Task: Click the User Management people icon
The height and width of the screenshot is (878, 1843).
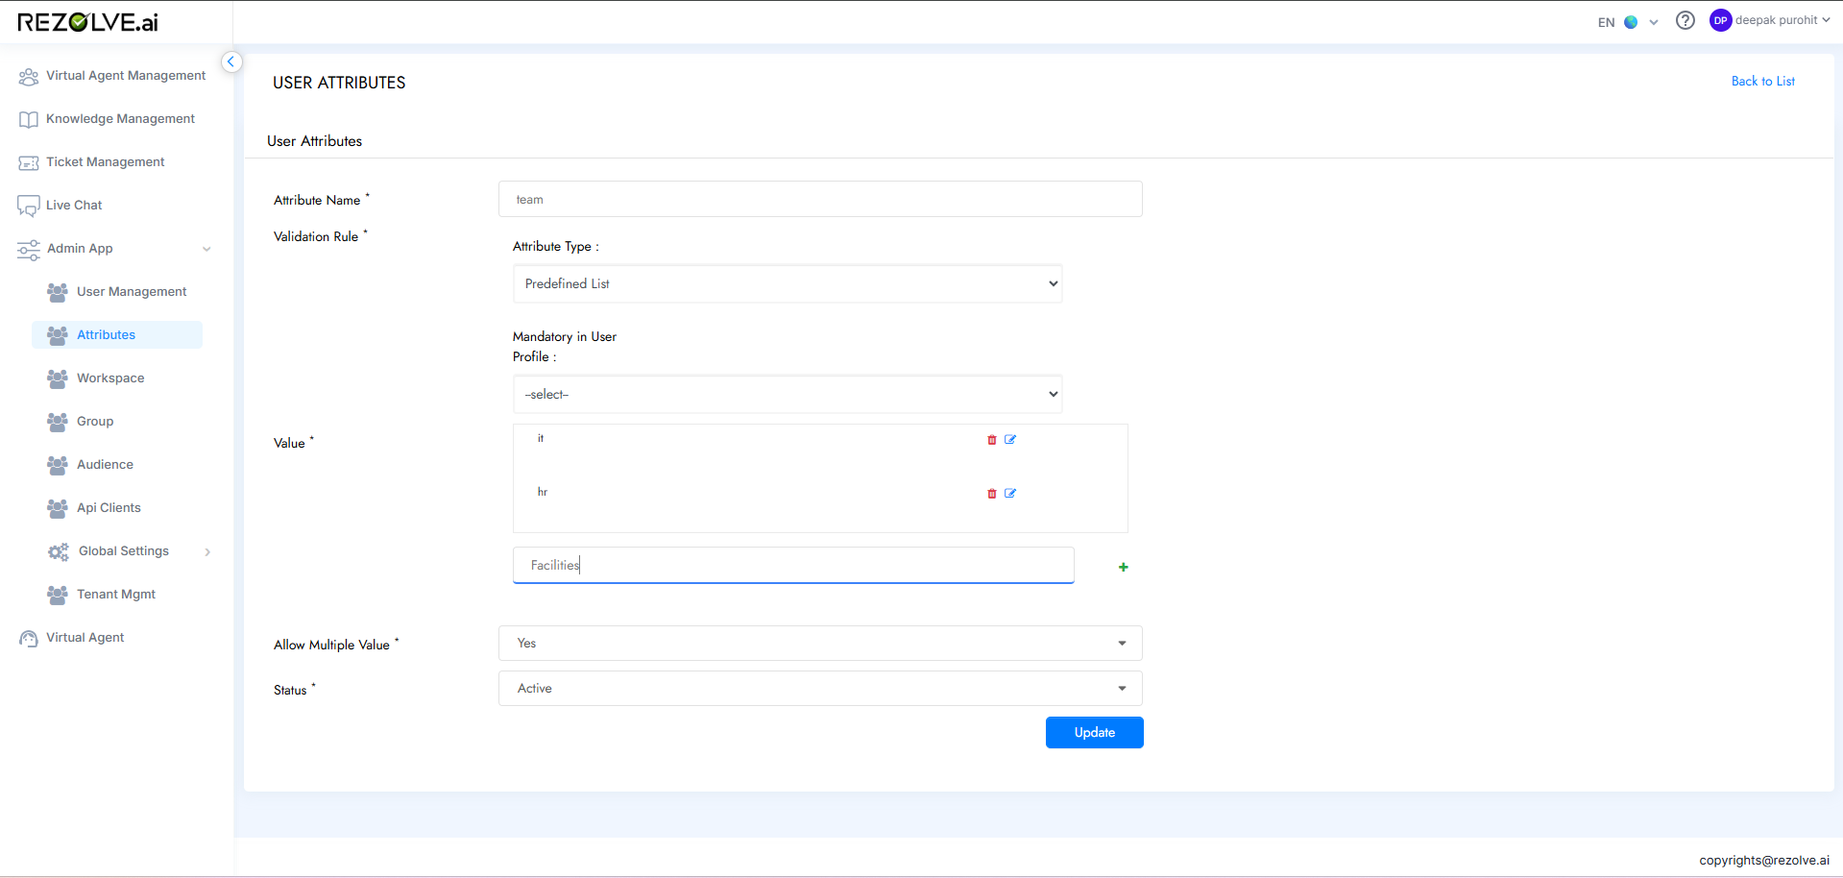Action: (58, 292)
